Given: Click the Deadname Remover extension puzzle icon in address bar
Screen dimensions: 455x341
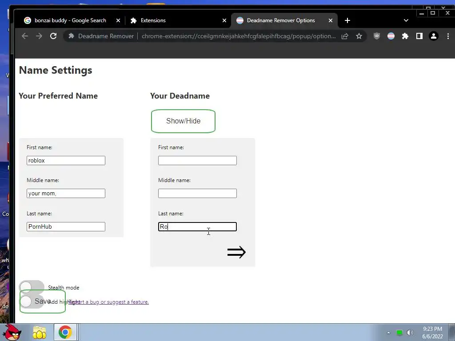Looking at the screenshot, I should [x=72, y=36].
